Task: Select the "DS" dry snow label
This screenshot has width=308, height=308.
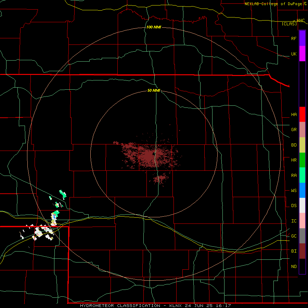Action: pos(294,205)
